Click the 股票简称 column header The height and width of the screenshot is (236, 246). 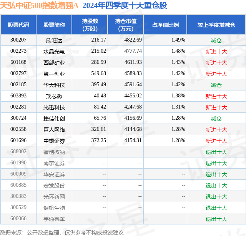pyautogui.click(x=54, y=25)
